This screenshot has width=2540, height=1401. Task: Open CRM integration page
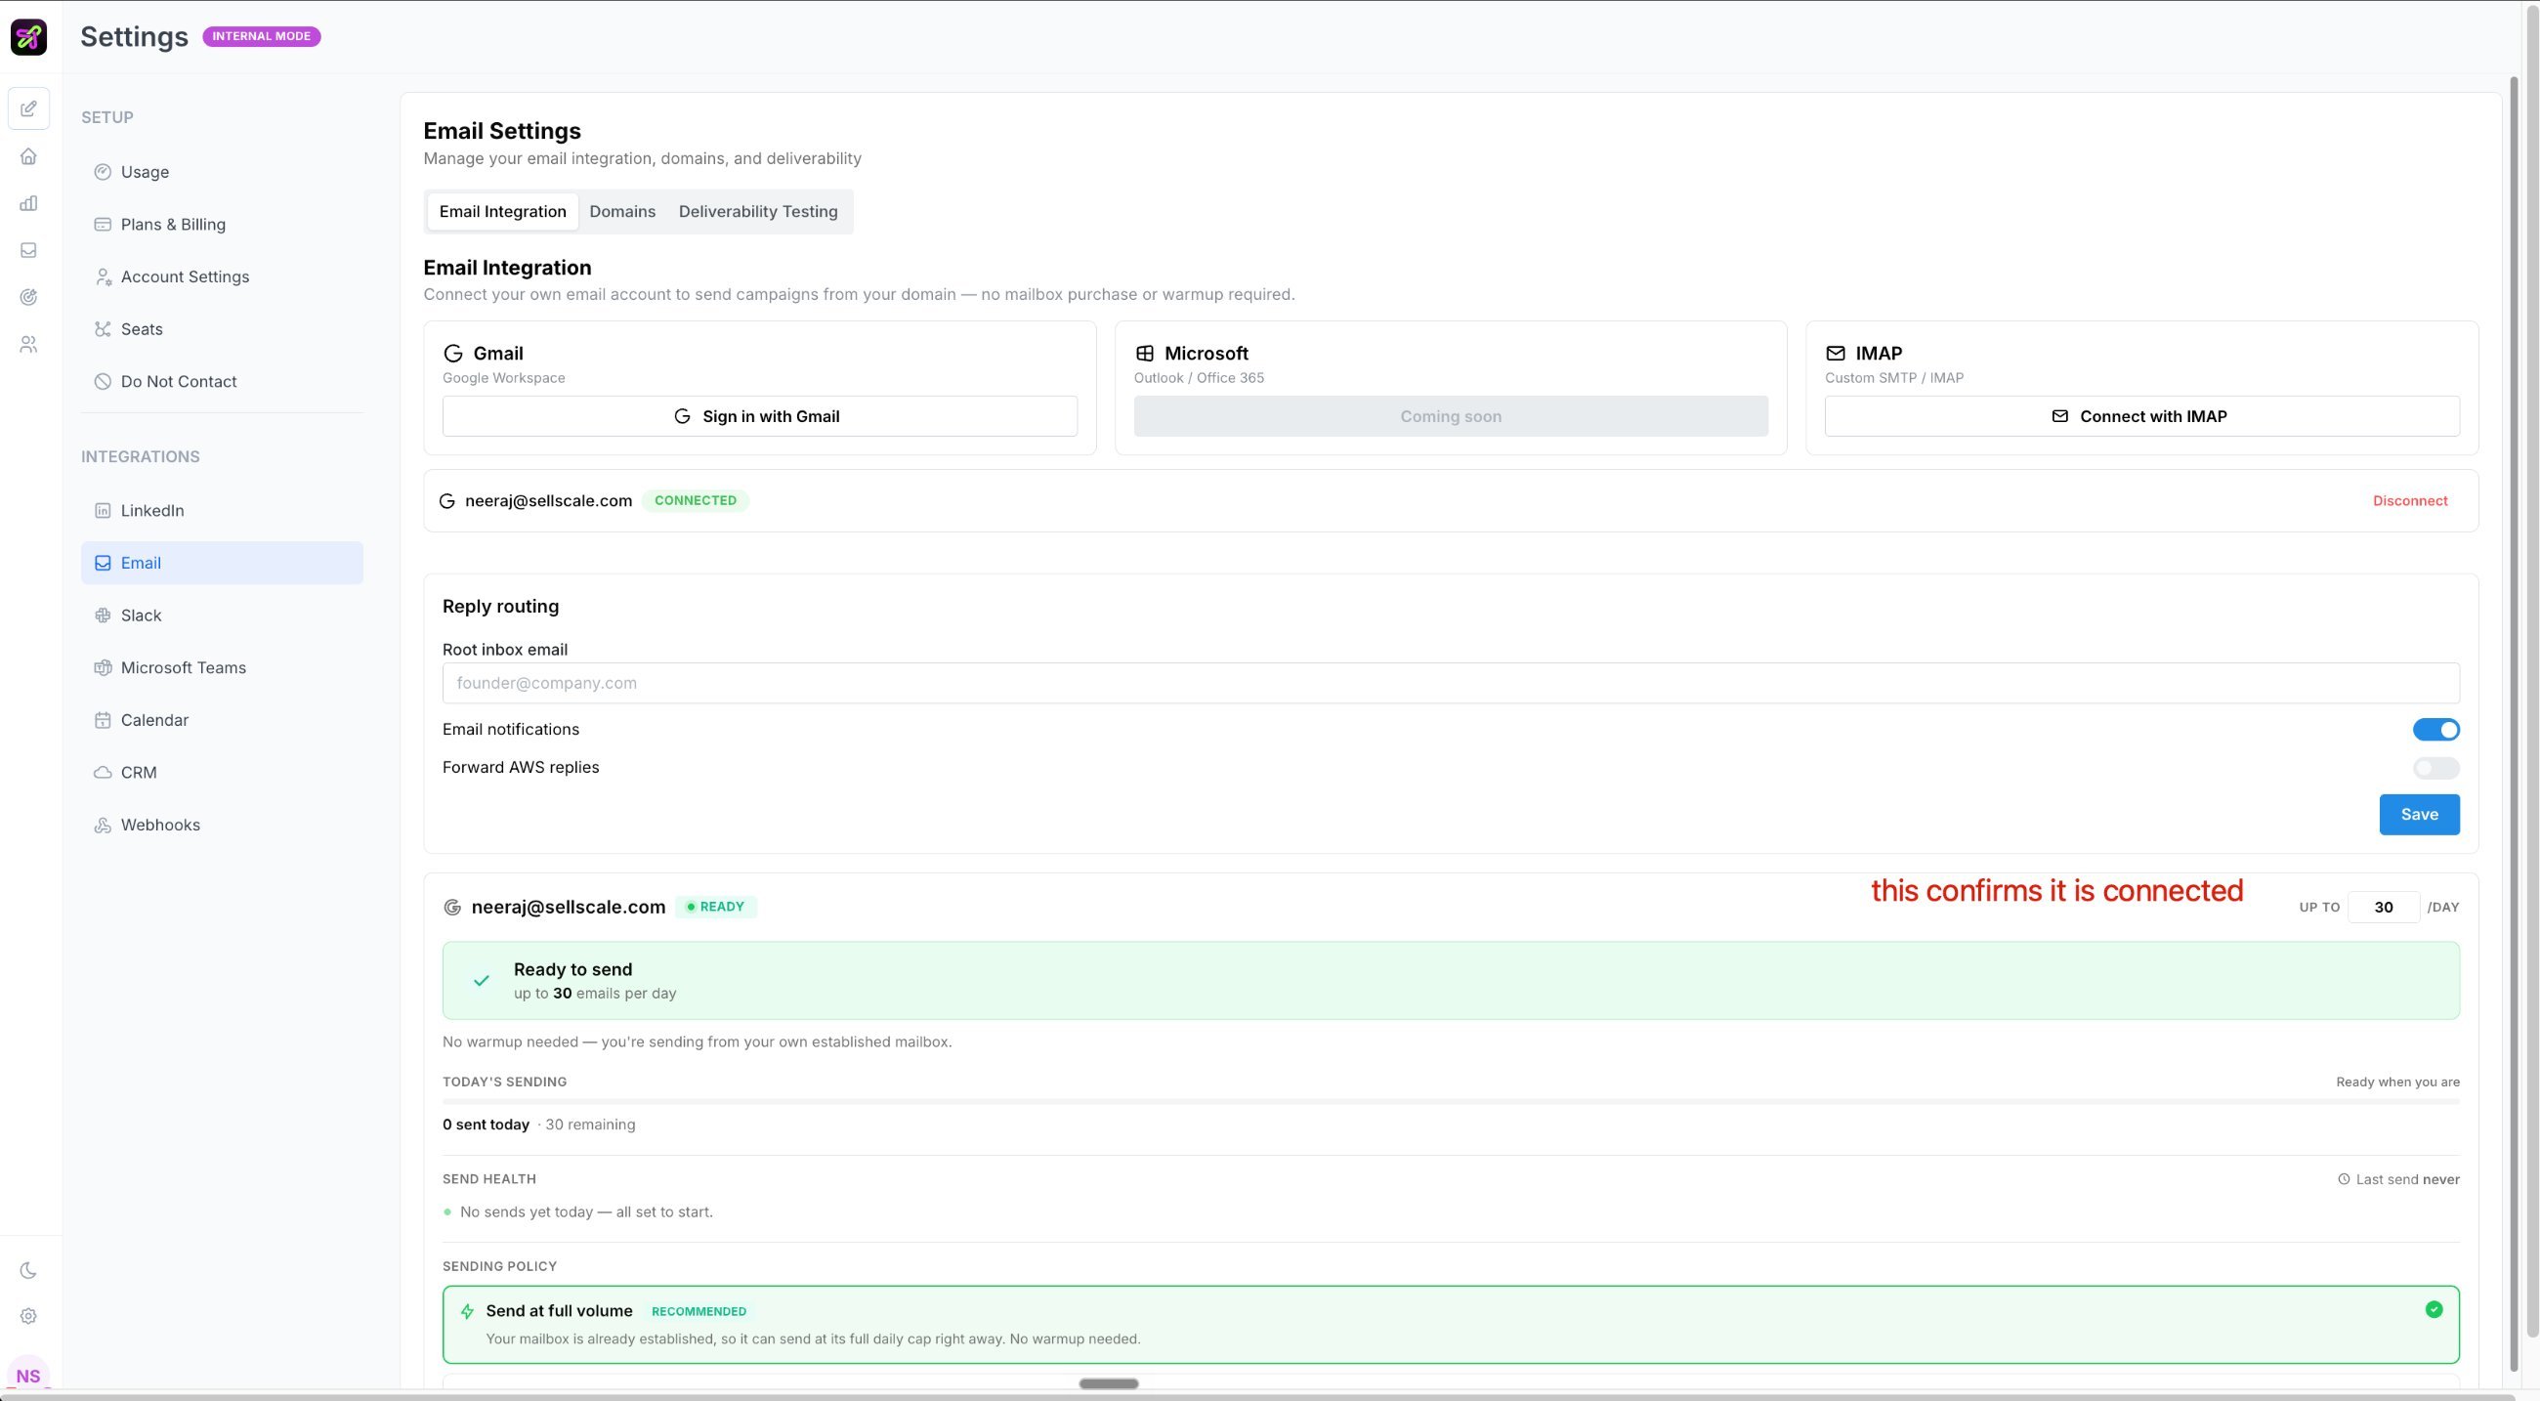pos(222,772)
